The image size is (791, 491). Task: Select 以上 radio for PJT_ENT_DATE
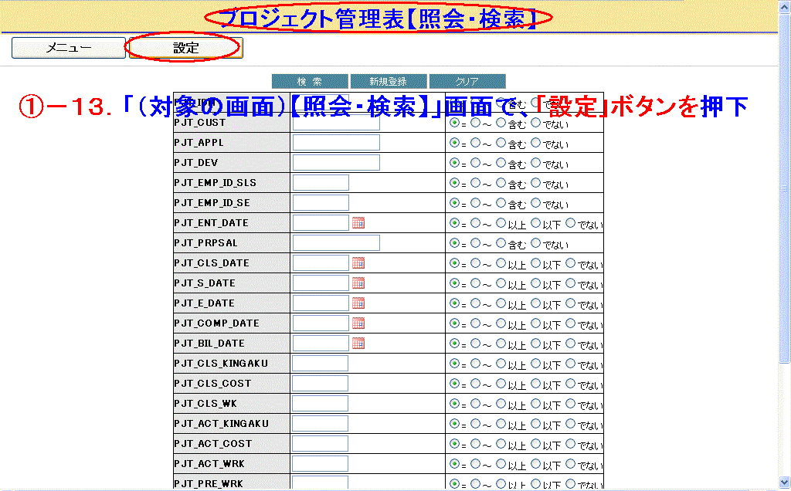[501, 223]
